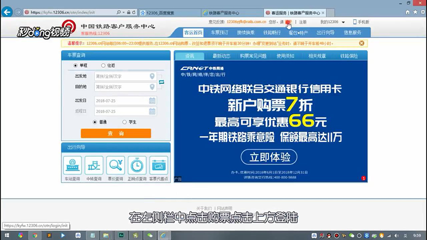This screenshot has width=427, height=240.
Task: Click the refresh icon in address bar
Action: [134, 12]
